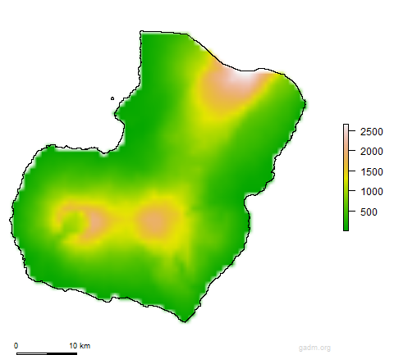The image size is (394, 355).
Task: Click the 0 label on scale bar
Action: [16, 346]
